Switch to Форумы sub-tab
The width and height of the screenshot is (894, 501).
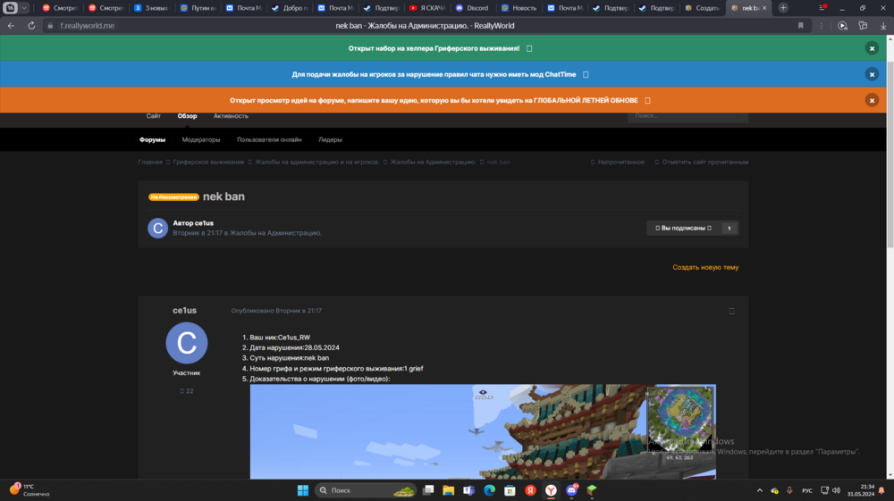152,139
